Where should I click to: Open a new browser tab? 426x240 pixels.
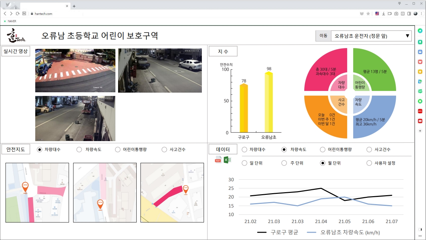74,6
